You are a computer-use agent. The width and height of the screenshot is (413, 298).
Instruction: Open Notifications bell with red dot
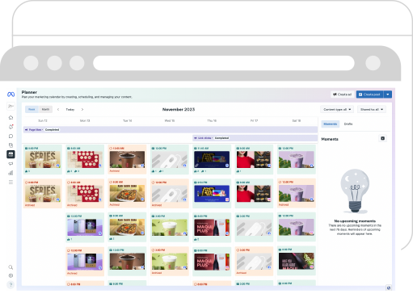(11, 127)
